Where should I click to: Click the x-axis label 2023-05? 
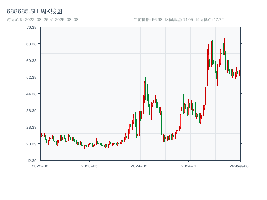click(89, 166)
